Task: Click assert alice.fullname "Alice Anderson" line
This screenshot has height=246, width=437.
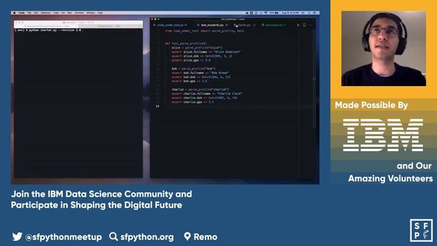Action: pos(206,52)
